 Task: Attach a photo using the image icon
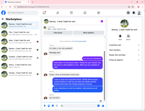click(x=49, y=106)
